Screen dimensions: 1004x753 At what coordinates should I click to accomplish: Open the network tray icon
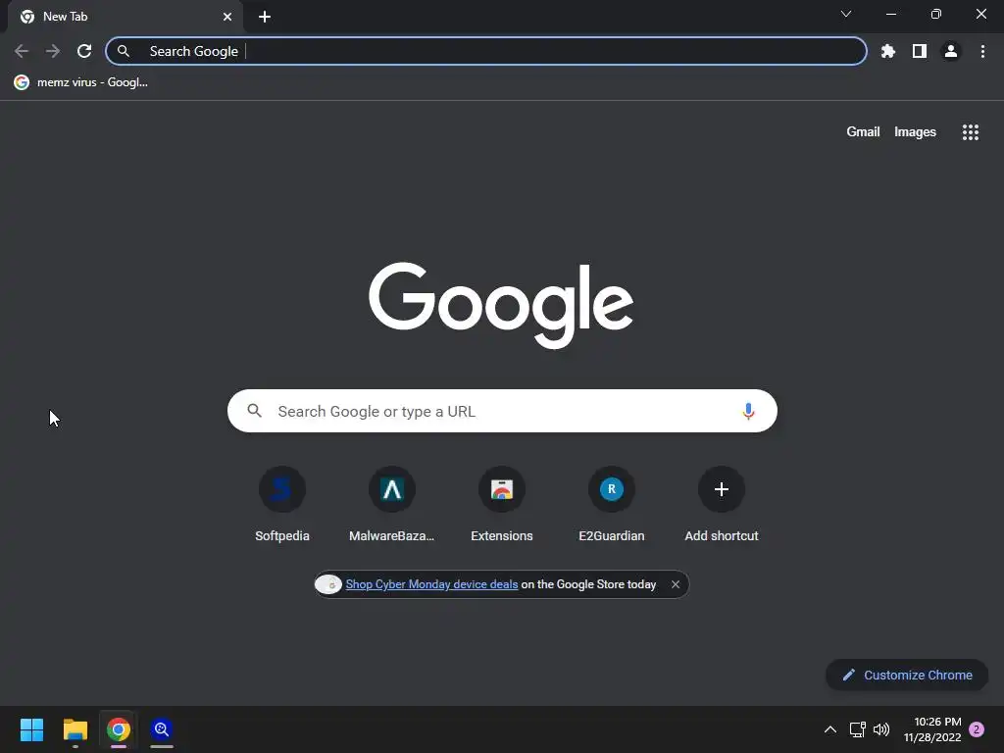[x=857, y=729]
